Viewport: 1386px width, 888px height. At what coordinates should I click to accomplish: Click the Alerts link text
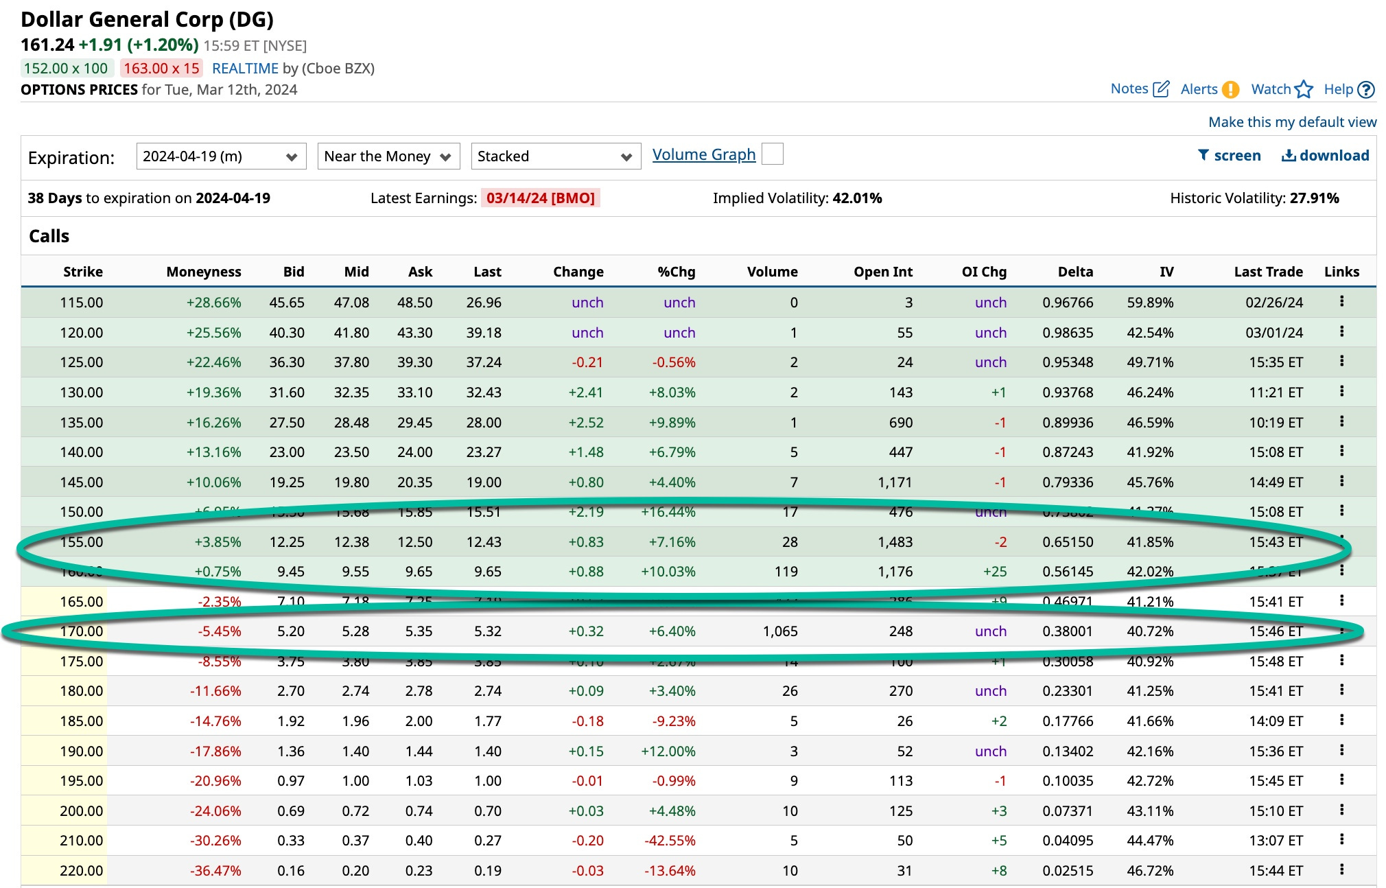1199,89
